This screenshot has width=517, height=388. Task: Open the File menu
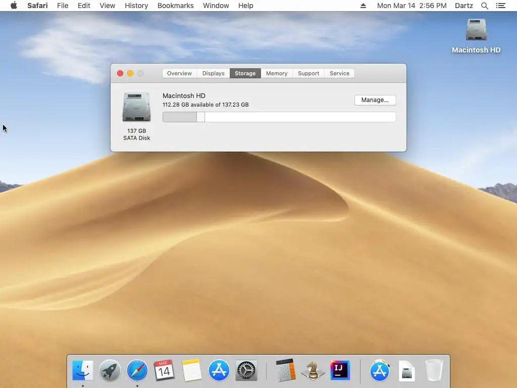[x=63, y=6]
